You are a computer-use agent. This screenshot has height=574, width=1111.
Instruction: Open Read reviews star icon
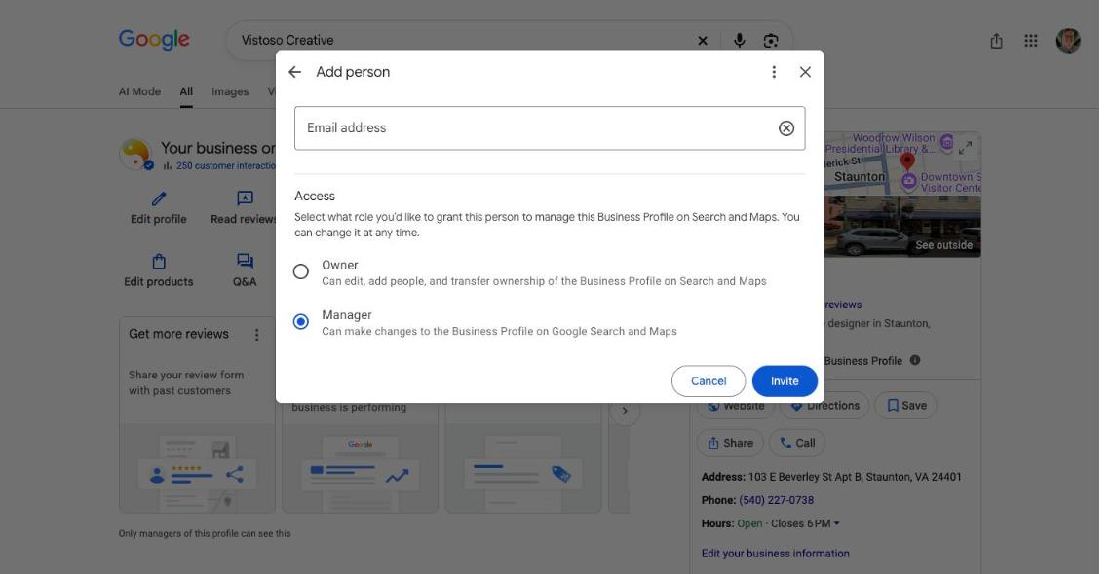245,199
